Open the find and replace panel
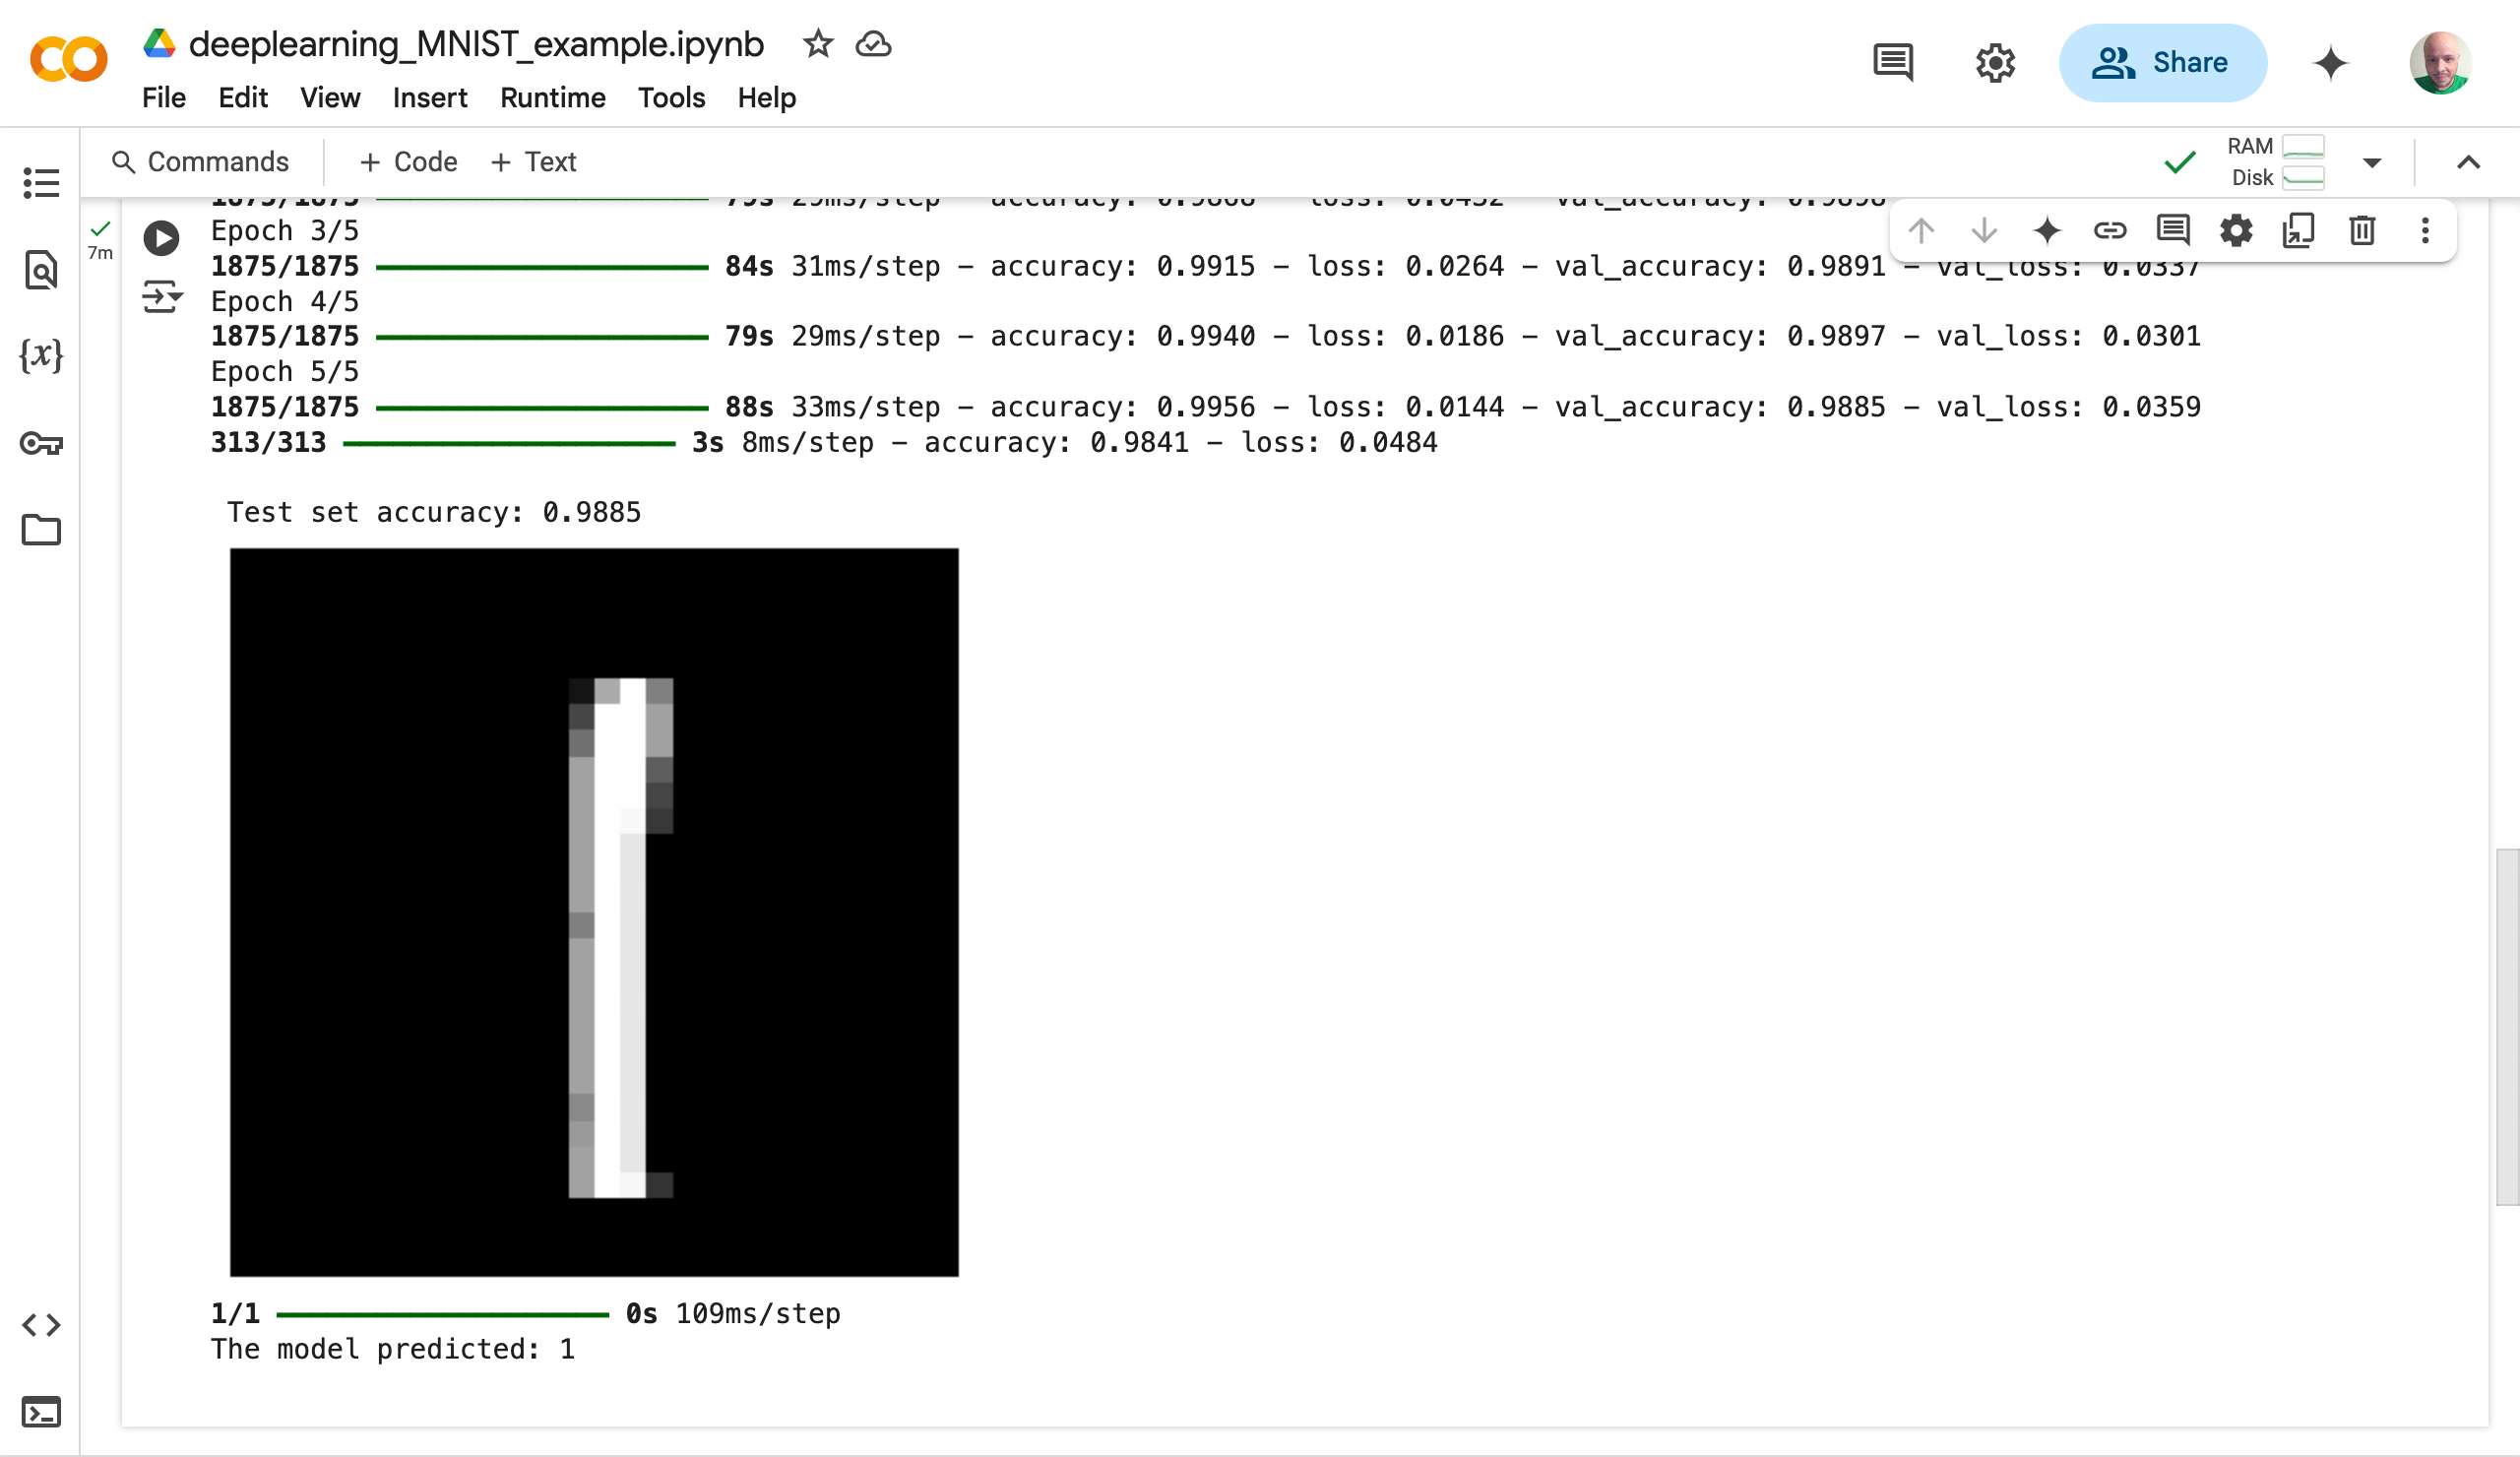Screen dimensions: 2520x1457 pos(41,270)
